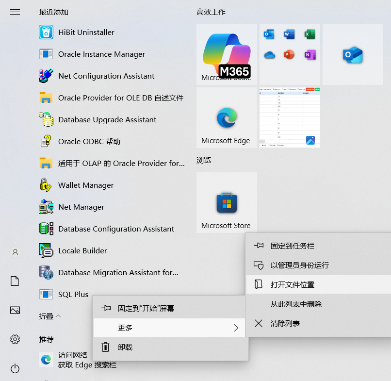Choose 以管理员身份运行 in submenu
This screenshot has height=381, width=391.
[x=318, y=265]
